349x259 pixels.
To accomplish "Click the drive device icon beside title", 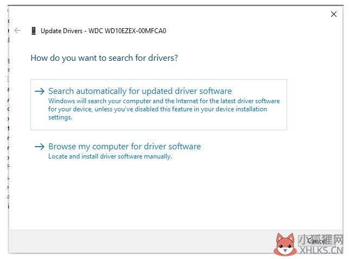I will pyautogui.click(x=34, y=31).
